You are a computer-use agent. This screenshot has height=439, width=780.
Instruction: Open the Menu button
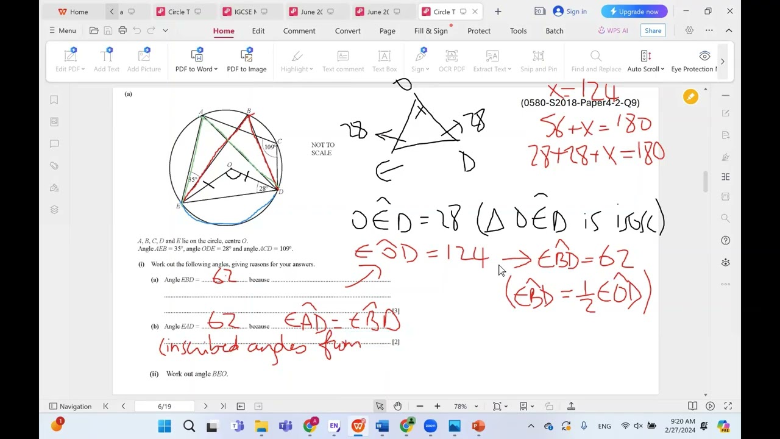tap(62, 30)
